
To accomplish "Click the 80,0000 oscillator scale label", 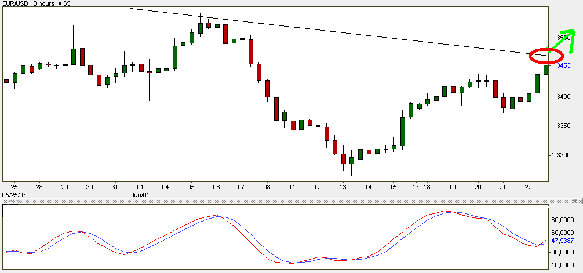I will tap(562, 220).
